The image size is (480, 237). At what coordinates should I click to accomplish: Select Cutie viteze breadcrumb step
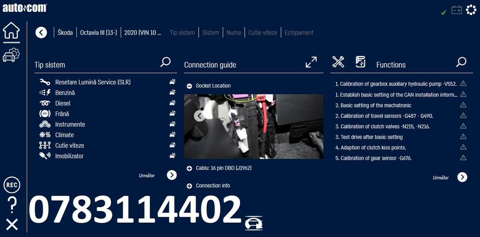(263, 33)
